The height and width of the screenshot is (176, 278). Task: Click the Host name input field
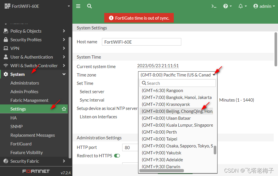[142, 42]
